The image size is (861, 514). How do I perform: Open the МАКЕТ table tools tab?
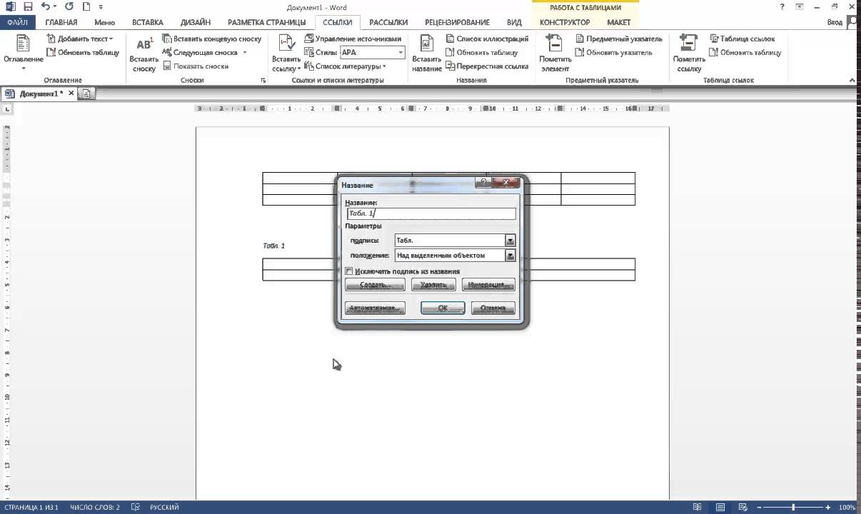tap(619, 22)
